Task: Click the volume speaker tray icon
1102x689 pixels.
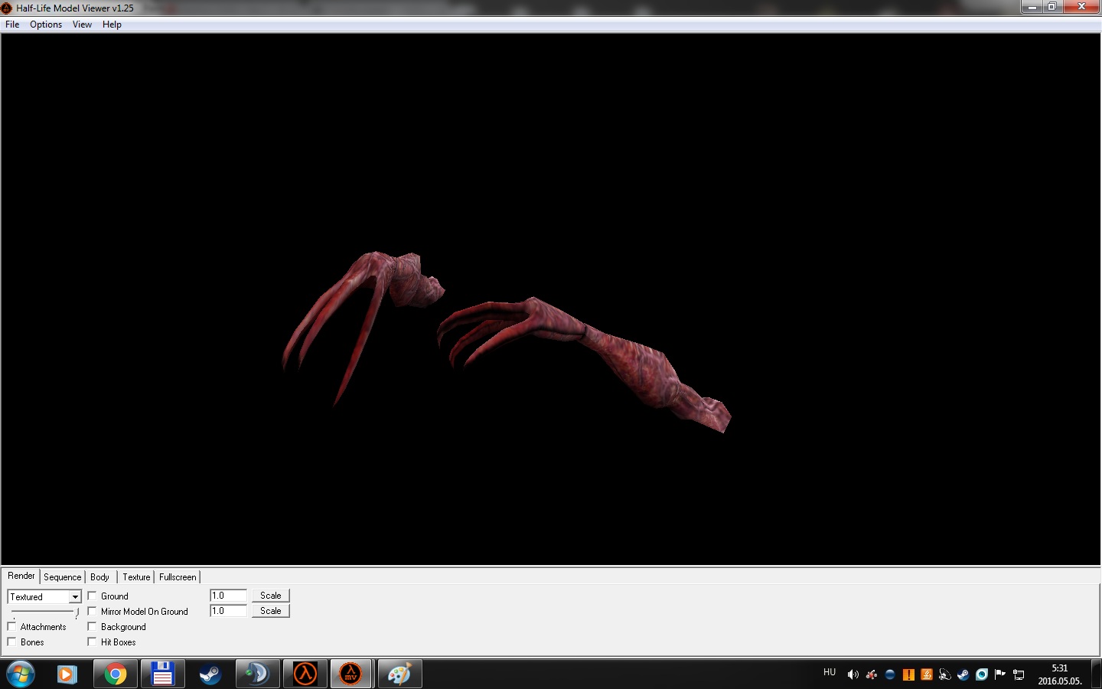Action: (853, 674)
